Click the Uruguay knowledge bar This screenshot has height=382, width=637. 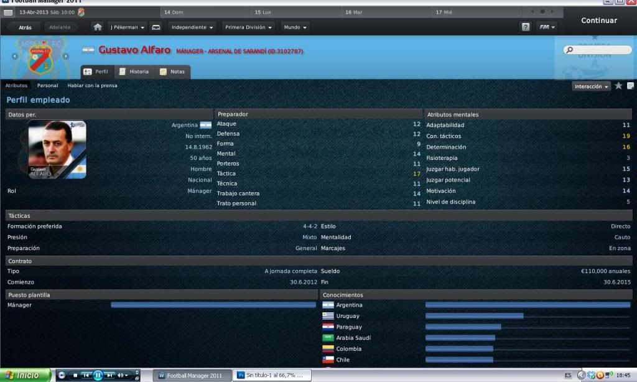click(474, 316)
